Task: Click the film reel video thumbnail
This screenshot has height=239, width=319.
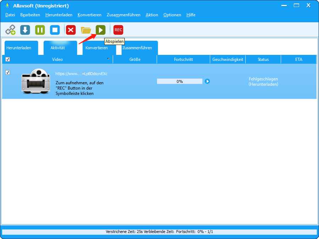Action: tap(35, 81)
